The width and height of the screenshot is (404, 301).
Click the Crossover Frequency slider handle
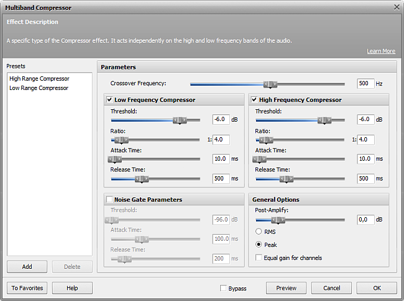(x=270, y=84)
